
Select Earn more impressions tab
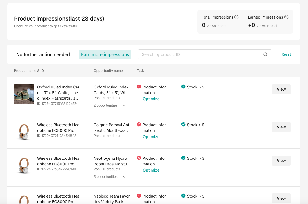(x=105, y=54)
